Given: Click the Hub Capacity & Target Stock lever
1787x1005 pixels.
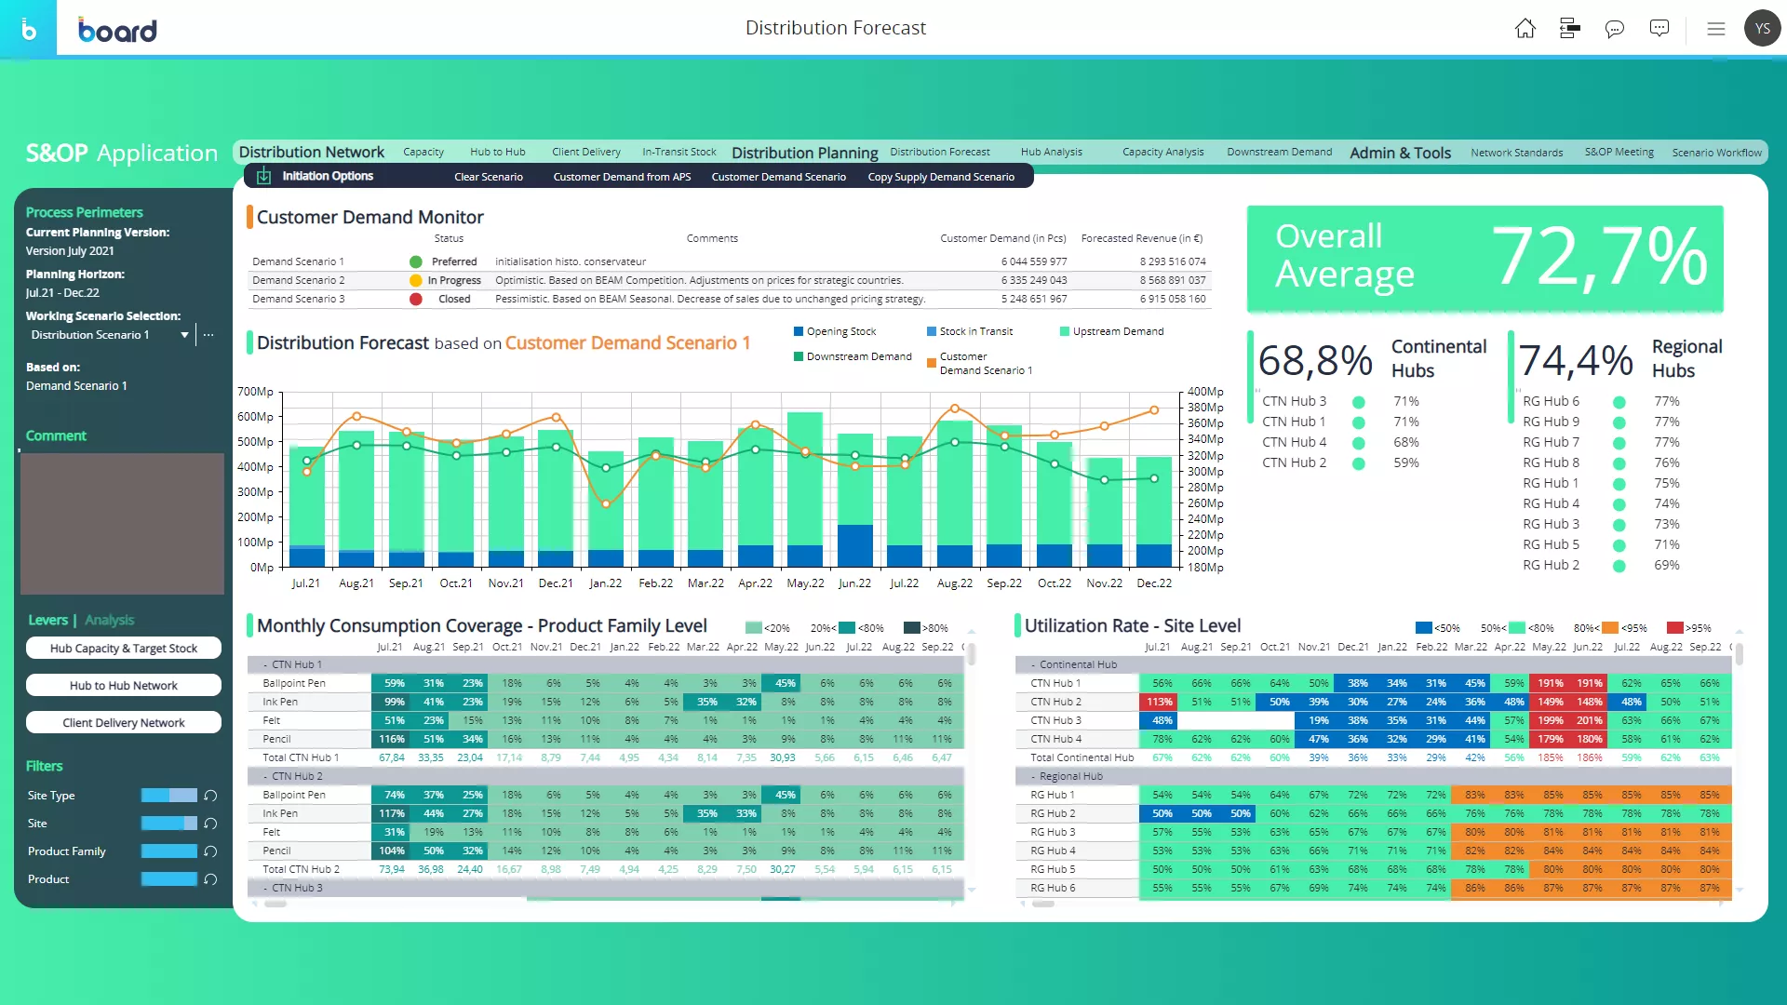Looking at the screenshot, I should [123, 647].
